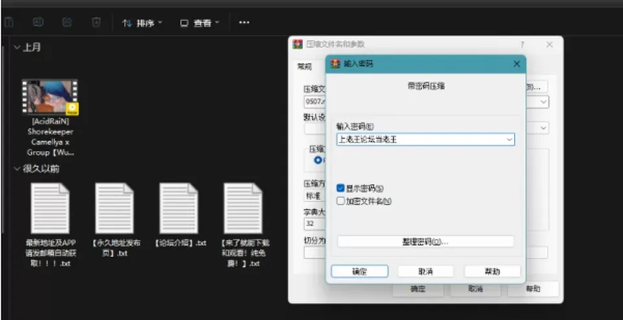Screen dimensions: 623x320
Task: Open the 查看 view menu
Action: coord(199,23)
